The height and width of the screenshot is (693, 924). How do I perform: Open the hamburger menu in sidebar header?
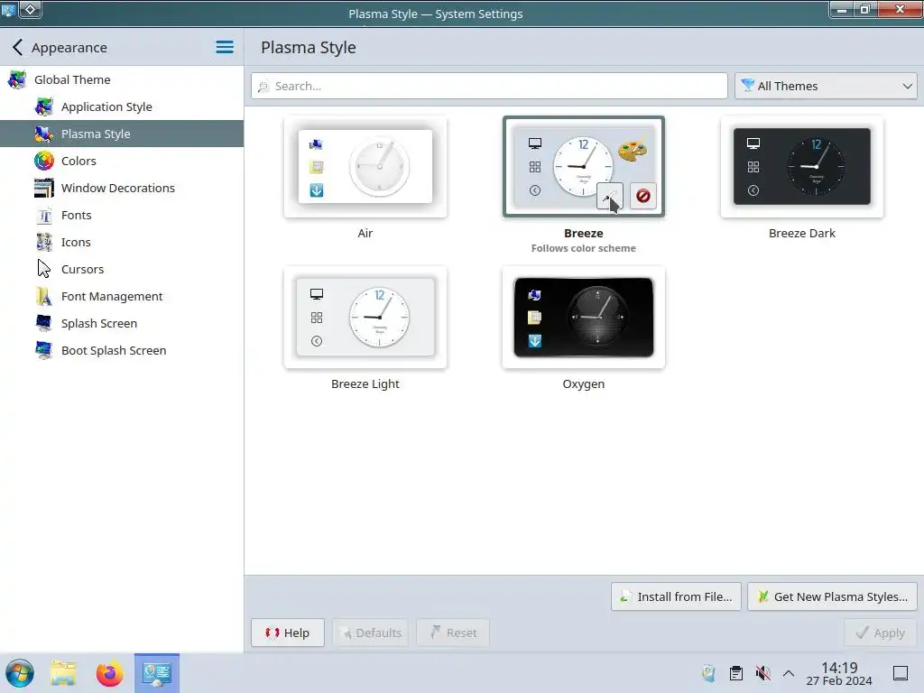coord(225,47)
